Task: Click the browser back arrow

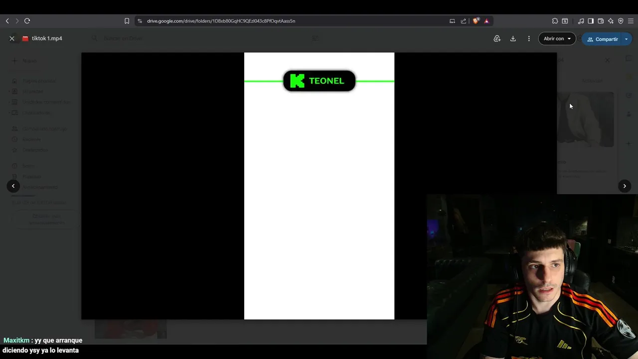Action: [7, 21]
